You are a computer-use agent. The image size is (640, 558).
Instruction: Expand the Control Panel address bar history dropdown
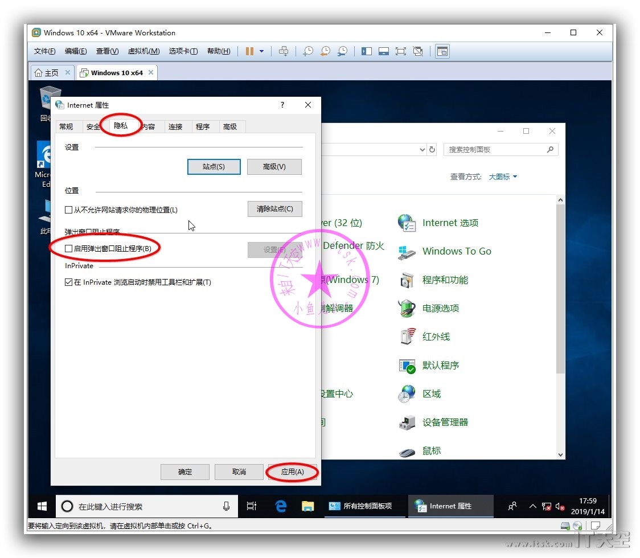coord(422,149)
